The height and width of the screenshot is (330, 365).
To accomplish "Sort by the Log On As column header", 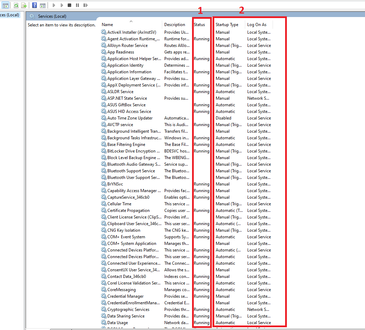I will tap(257, 24).
